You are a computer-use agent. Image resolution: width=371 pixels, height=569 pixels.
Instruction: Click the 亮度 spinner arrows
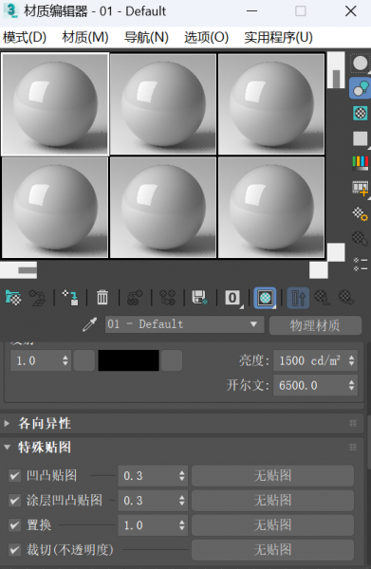pyautogui.click(x=351, y=360)
